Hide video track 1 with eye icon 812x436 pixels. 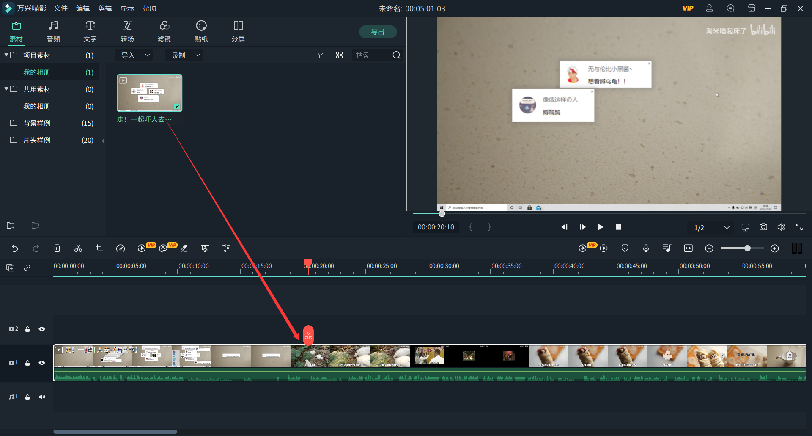click(41, 363)
